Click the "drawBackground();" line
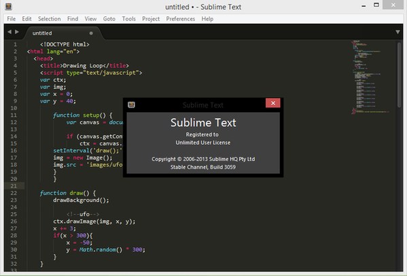407x276 pixels. point(82,200)
